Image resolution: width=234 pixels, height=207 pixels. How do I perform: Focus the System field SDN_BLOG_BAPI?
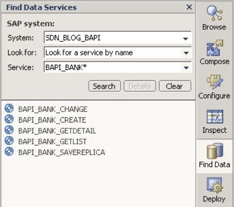118,38
